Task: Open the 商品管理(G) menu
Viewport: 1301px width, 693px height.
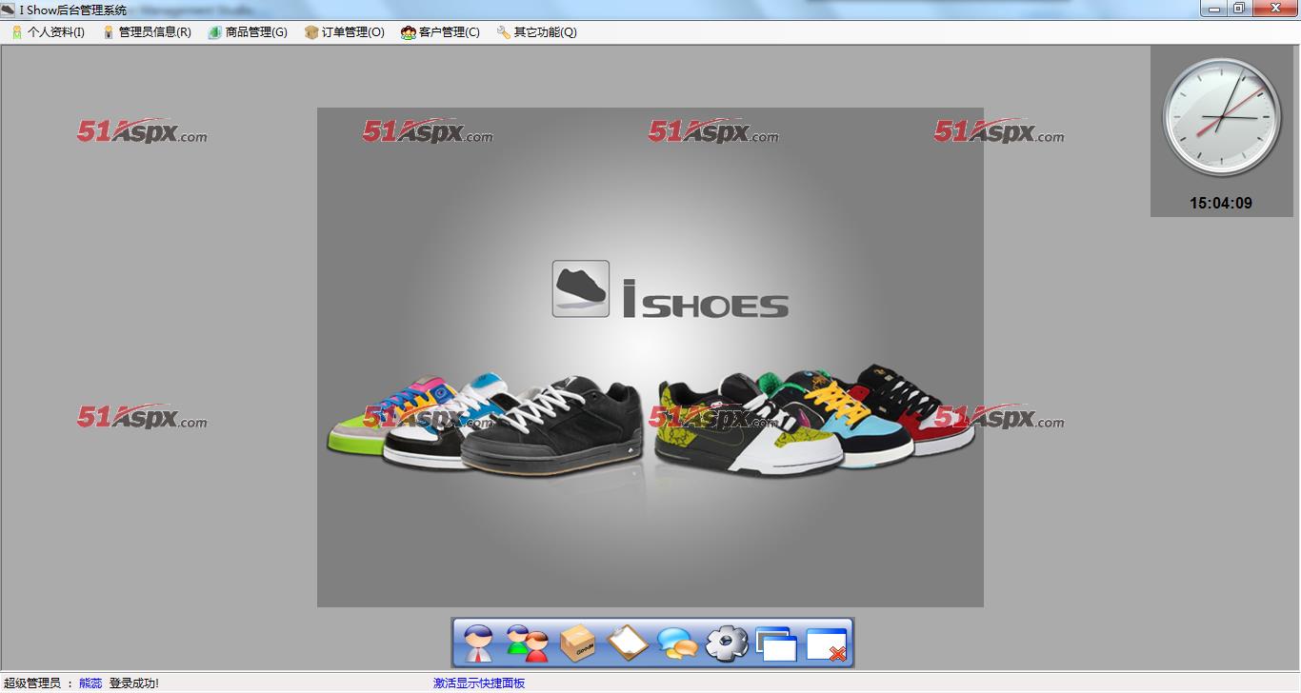Action: click(x=248, y=32)
